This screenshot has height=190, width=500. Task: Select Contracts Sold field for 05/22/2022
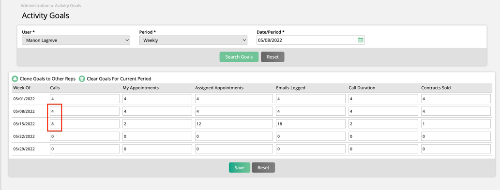click(x=455, y=136)
